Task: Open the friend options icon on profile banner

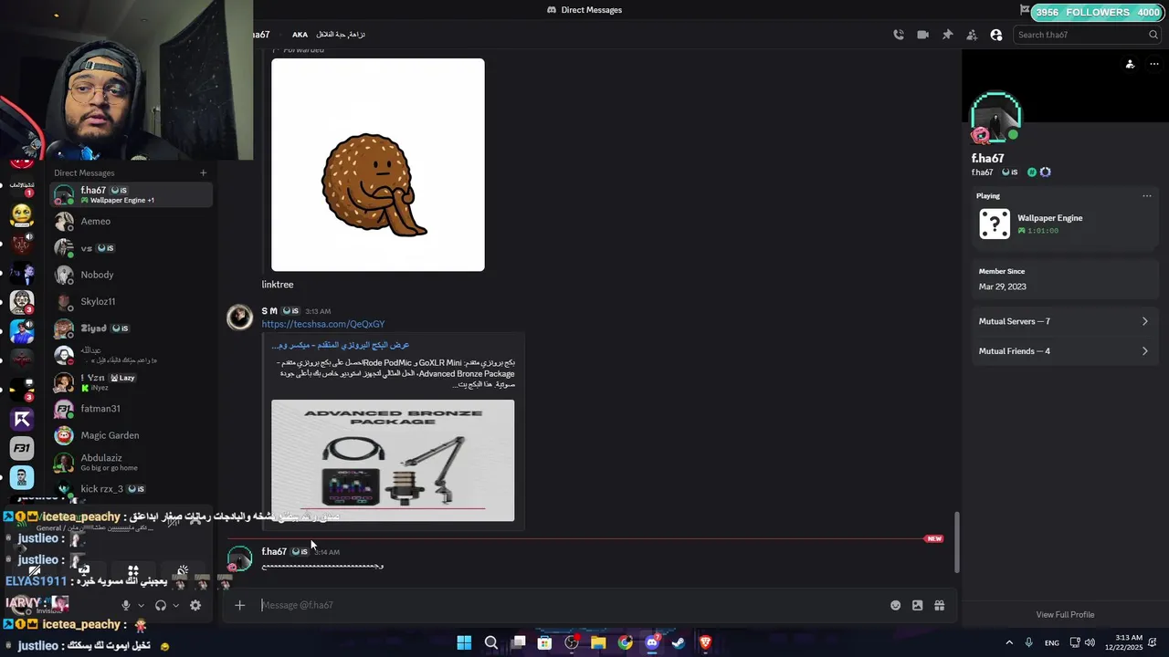Action: [1130, 64]
